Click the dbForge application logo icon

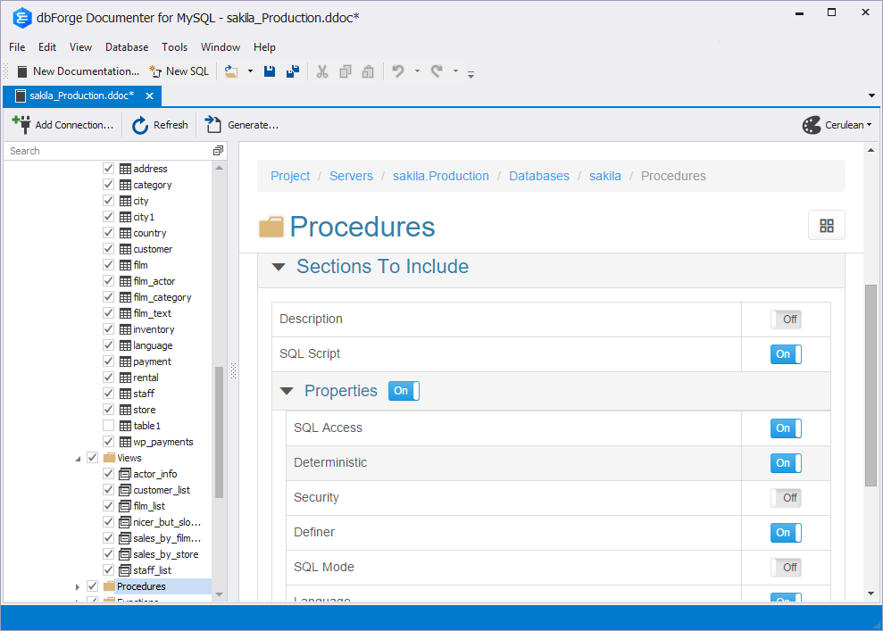coord(22,18)
